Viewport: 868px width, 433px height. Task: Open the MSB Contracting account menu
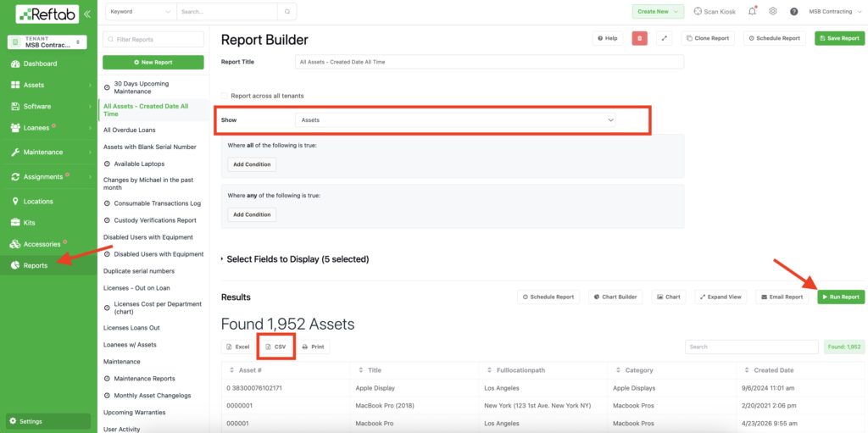[834, 11]
